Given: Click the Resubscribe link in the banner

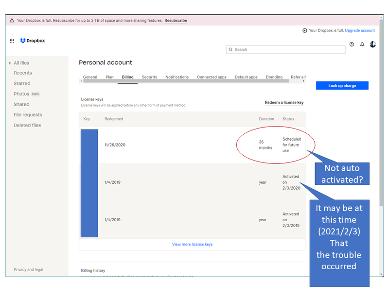Looking at the screenshot, I should 176,20.
